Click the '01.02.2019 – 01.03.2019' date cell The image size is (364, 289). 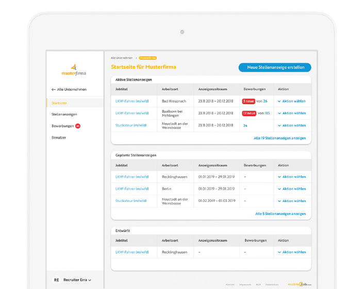tap(217, 201)
